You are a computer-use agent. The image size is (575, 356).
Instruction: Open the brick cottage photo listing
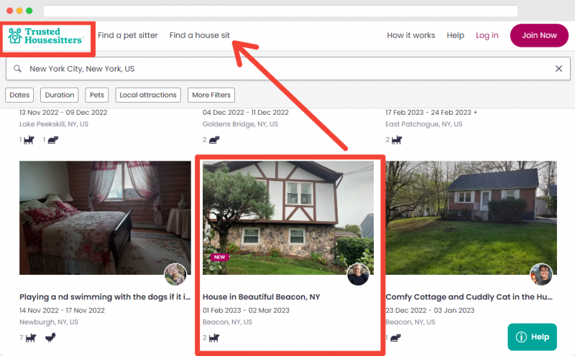[471, 217]
